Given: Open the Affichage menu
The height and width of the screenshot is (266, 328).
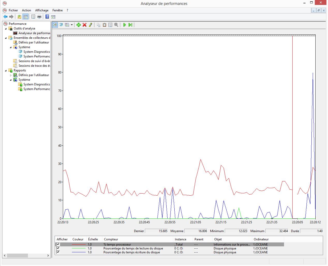Looking at the screenshot, I should (42, 10).
